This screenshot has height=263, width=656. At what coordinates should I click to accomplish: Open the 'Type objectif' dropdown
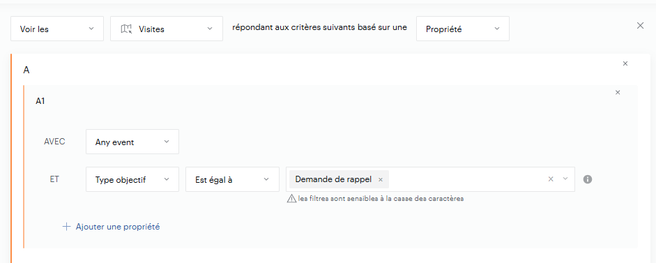132,179
